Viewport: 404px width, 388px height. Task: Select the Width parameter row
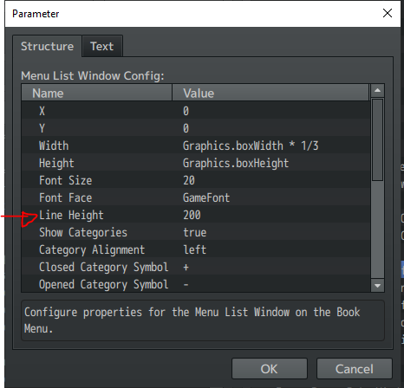coord(196,145)
